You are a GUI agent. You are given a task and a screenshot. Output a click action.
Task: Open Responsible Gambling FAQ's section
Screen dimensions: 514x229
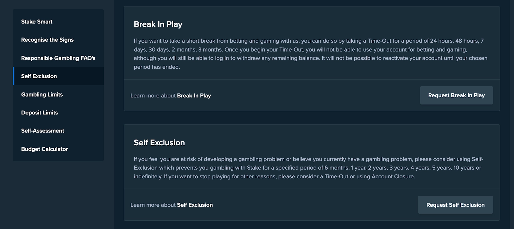click(x=58, y=58)
